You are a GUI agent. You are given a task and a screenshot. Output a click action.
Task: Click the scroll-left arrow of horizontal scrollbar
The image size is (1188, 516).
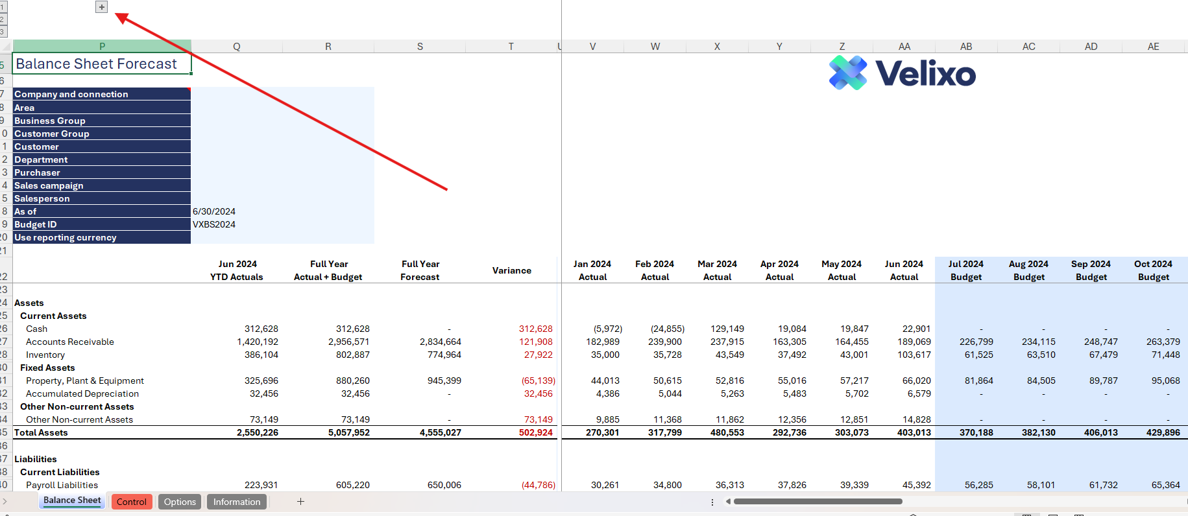click(x=728, y=502)
